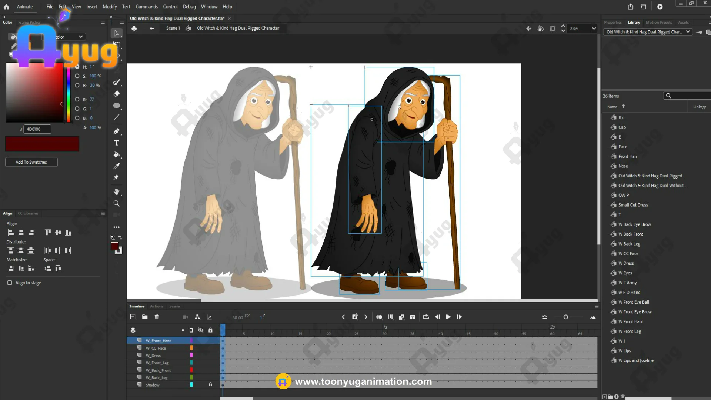Screen dimensions: 711x400
Task: Open the Modify menu
Action: click(x=110, y=7)
